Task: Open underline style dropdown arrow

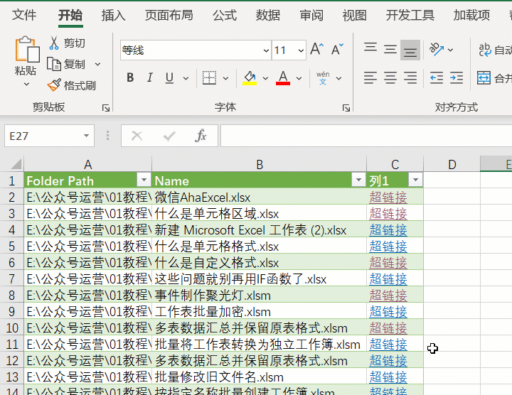Action: pos(186,78)
